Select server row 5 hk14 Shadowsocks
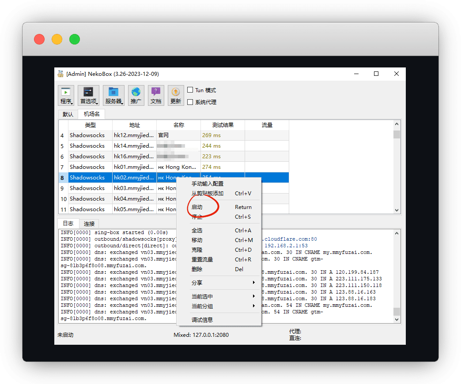 [x=87, y=146]
